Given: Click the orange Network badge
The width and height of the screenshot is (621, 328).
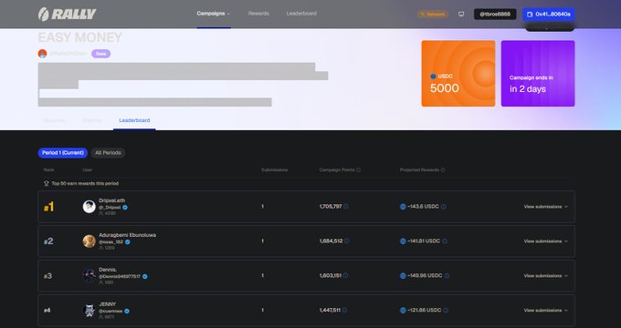Looking at the screenshot, I should pyautogui.click(x=432, y=15).
